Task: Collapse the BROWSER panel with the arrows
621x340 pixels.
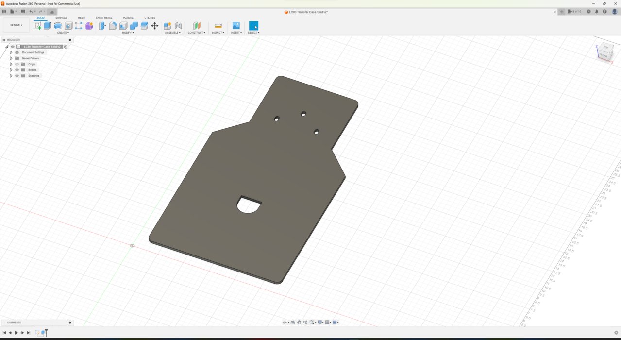Action: [x=4, y=40]
